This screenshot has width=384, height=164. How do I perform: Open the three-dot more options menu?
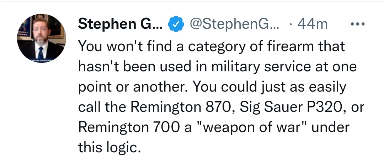pos(358,24)
